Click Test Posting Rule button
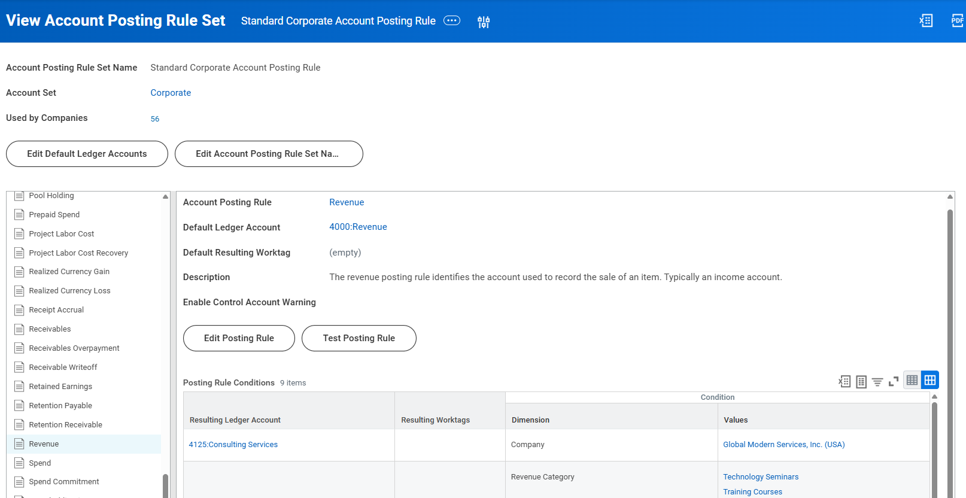This screenshot has height=498, width=966. pos(359,338)
